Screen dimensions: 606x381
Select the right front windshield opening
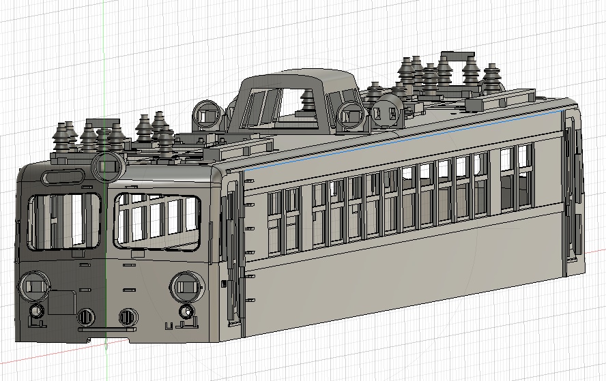157,222
